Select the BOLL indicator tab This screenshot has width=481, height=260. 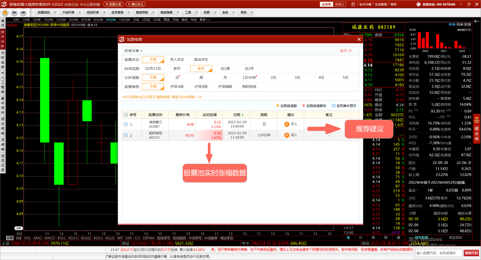point(62,238)
